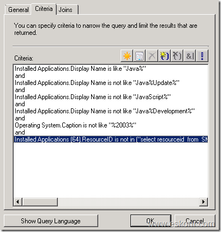
Task: Select the Criteria tab
Action: (44, 9)
